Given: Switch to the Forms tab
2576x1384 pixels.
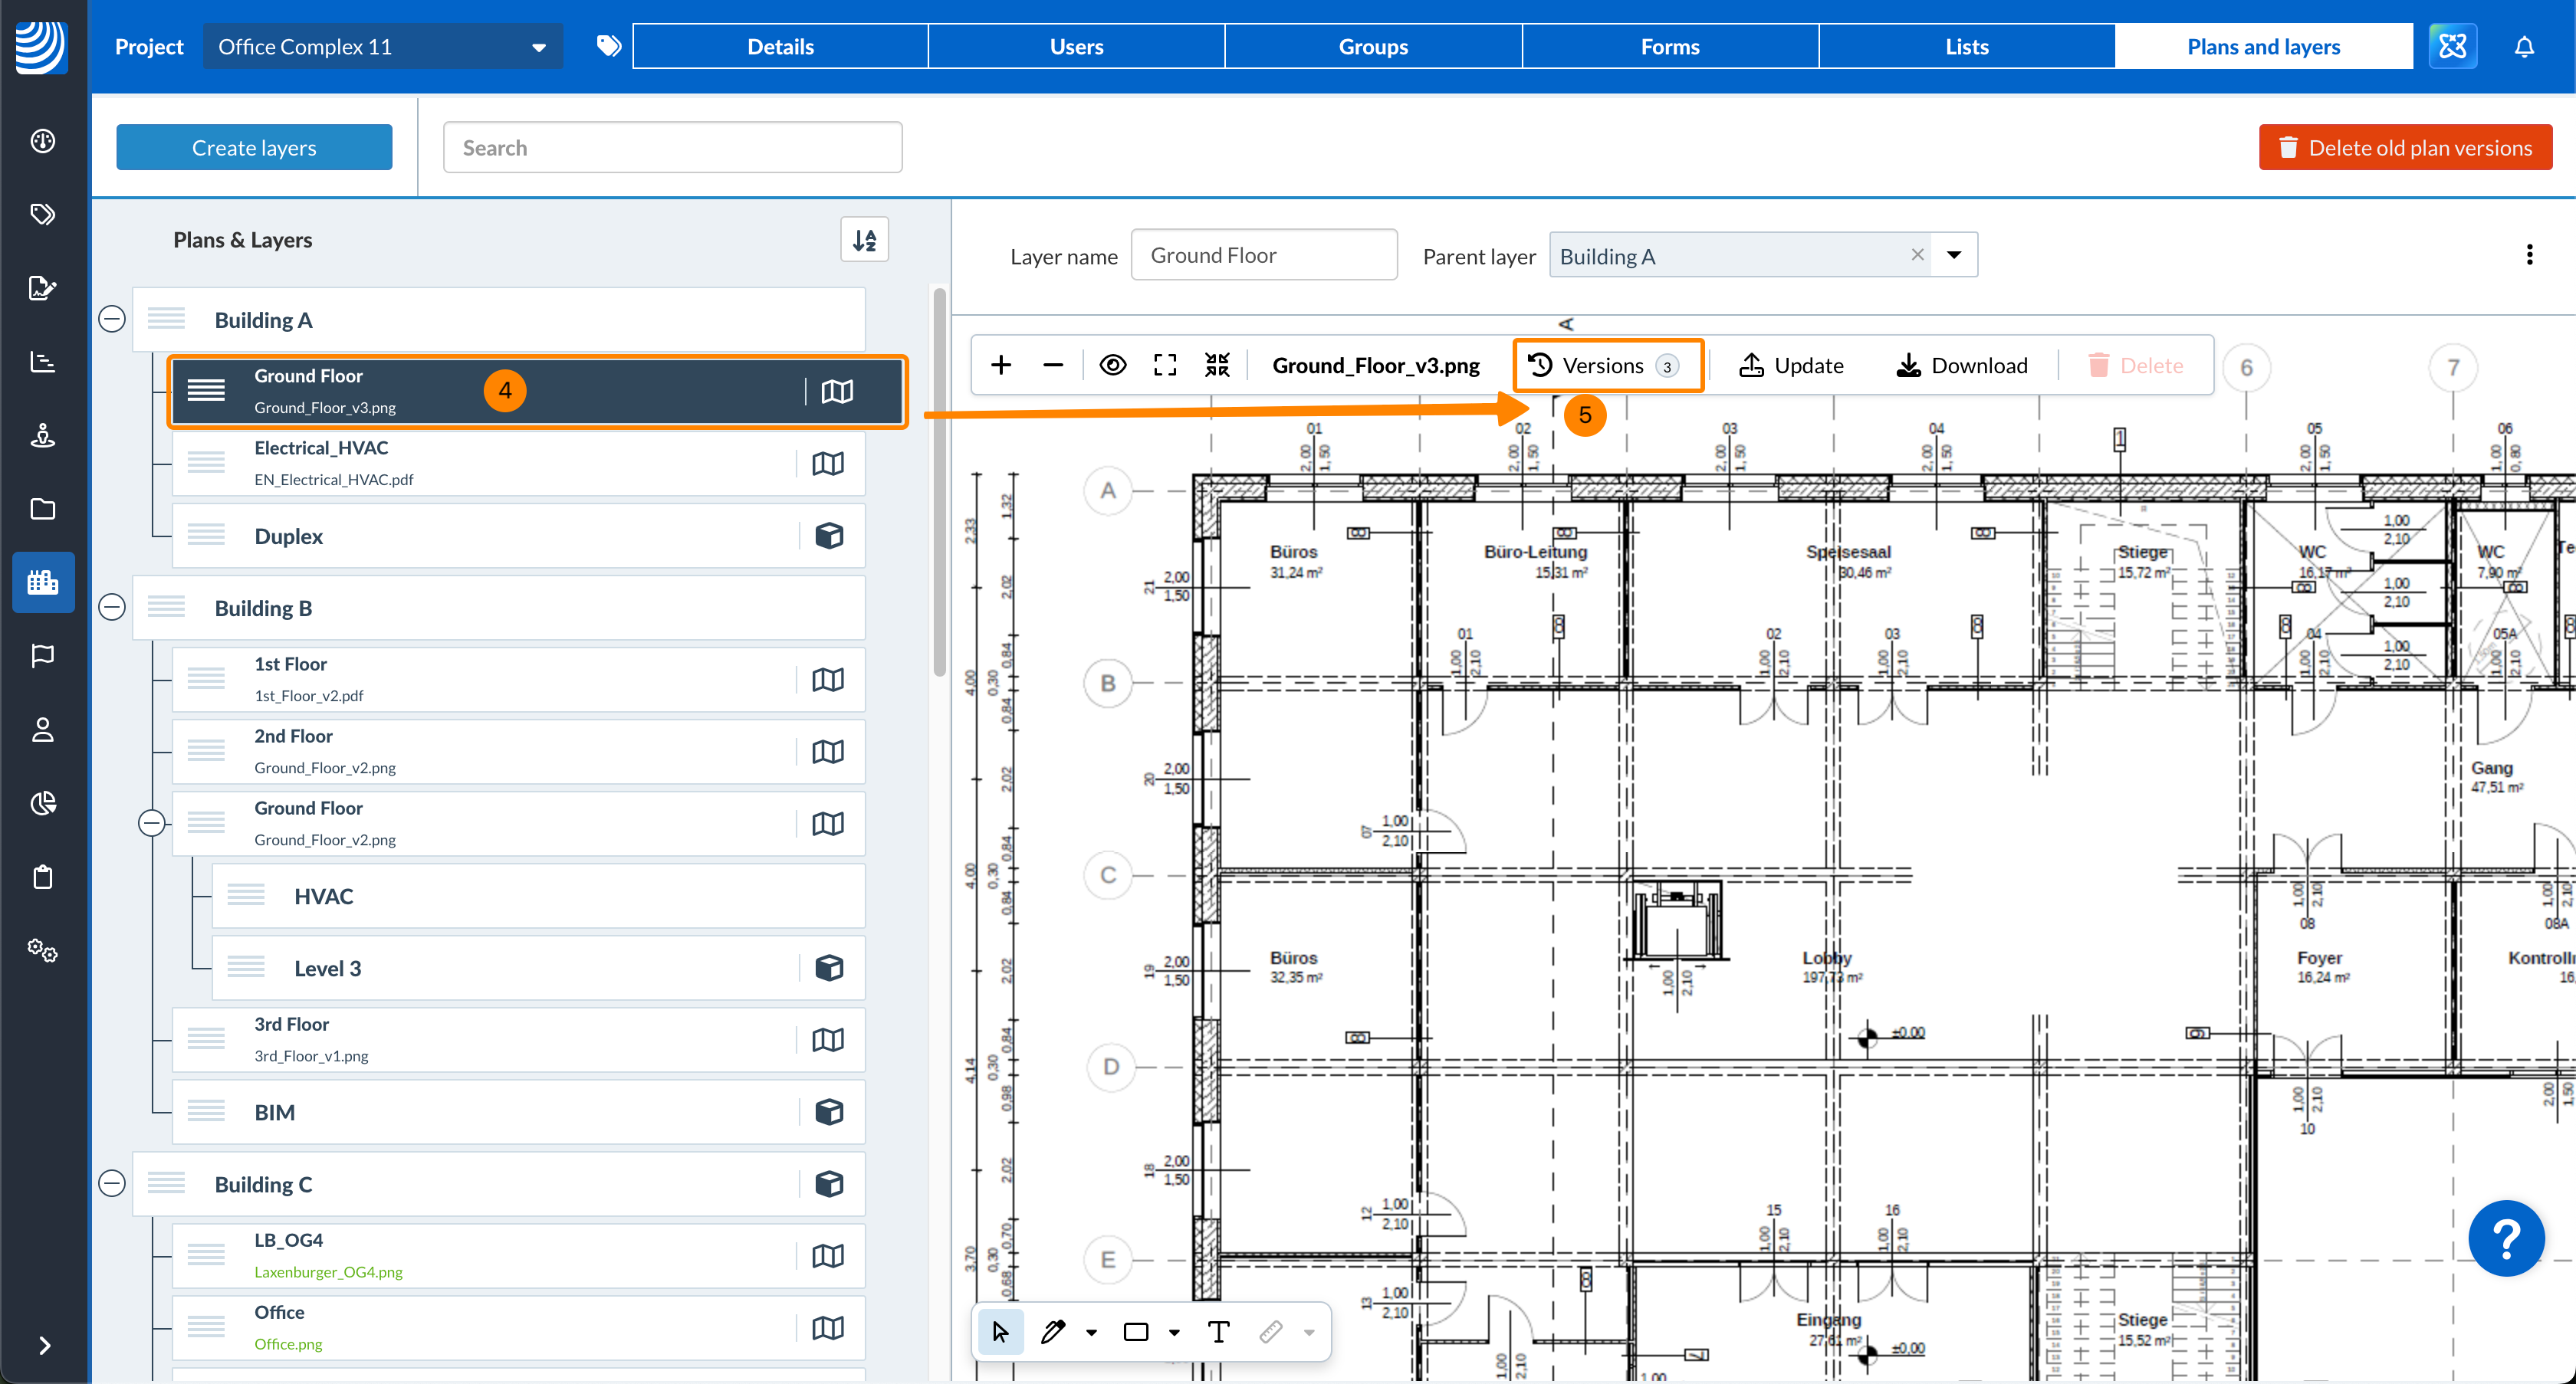Looking at the screenshot, I should [1670, 46].
